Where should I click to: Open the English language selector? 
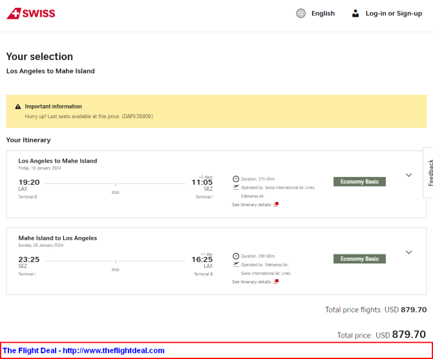(323, 14)
